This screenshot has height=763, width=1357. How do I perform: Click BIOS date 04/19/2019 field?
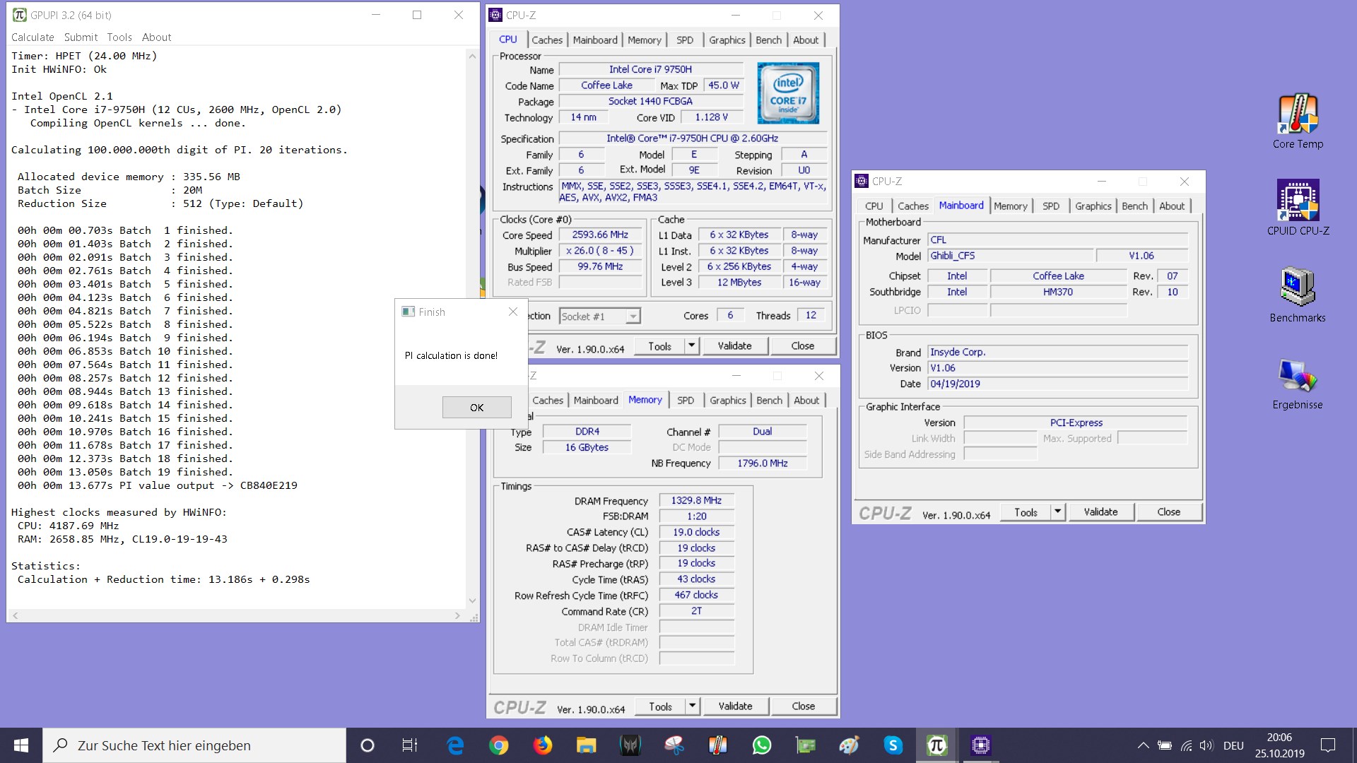point(1058,384)
